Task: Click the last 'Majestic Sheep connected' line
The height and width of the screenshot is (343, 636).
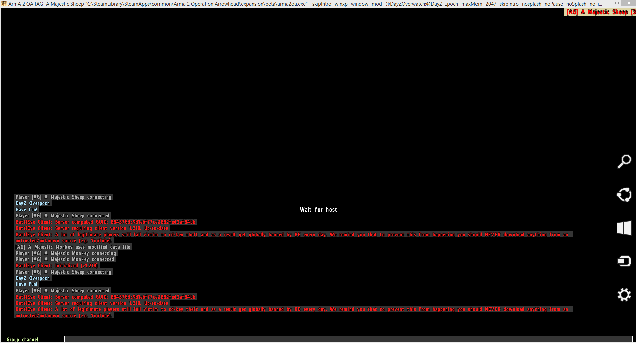Action: [x=62, y=291]
